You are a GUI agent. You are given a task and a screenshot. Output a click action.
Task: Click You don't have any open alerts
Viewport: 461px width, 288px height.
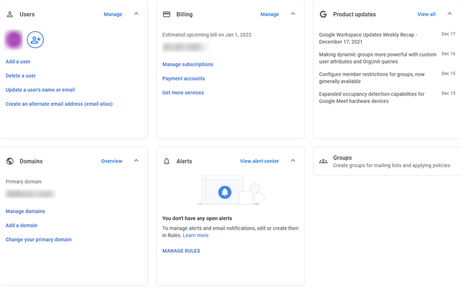197,218
